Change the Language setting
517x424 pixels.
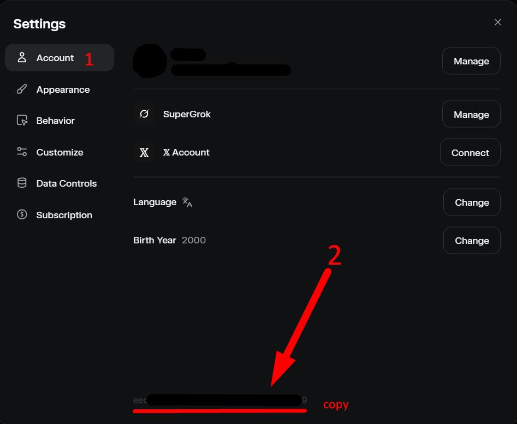pos(472,202)
